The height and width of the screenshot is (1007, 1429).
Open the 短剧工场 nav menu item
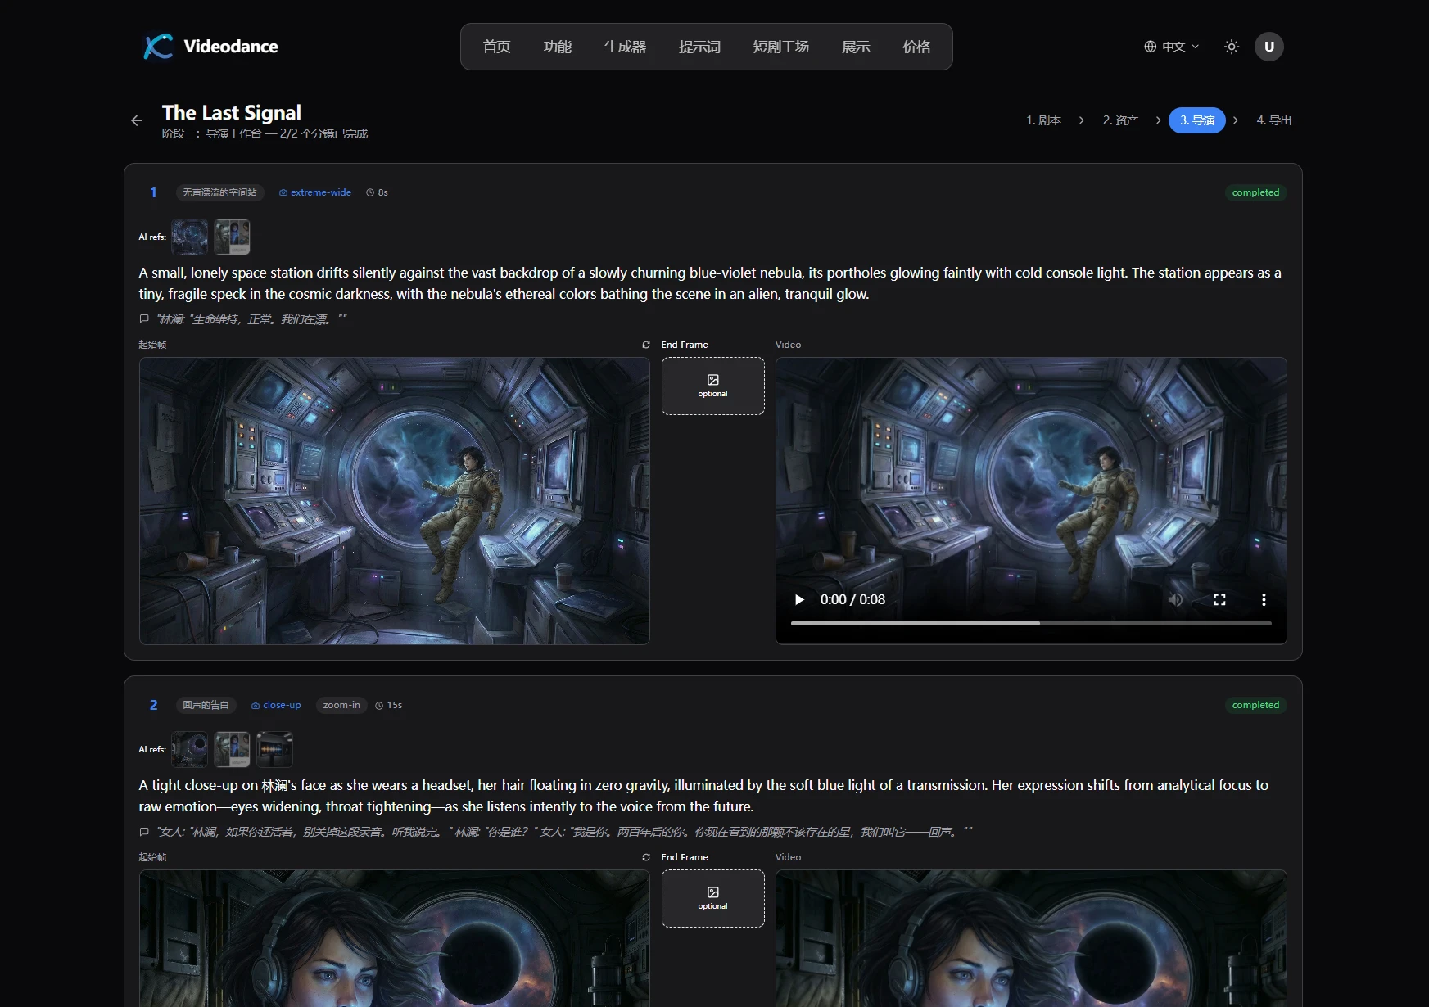(780, 47)
